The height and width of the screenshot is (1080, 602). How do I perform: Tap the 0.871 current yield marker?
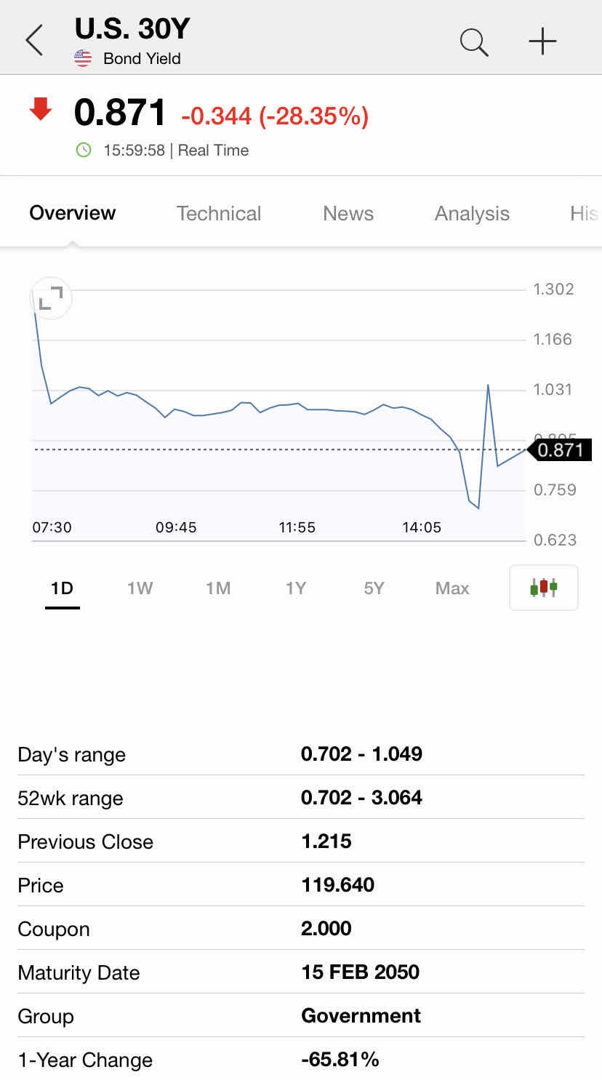coord(560,450)
